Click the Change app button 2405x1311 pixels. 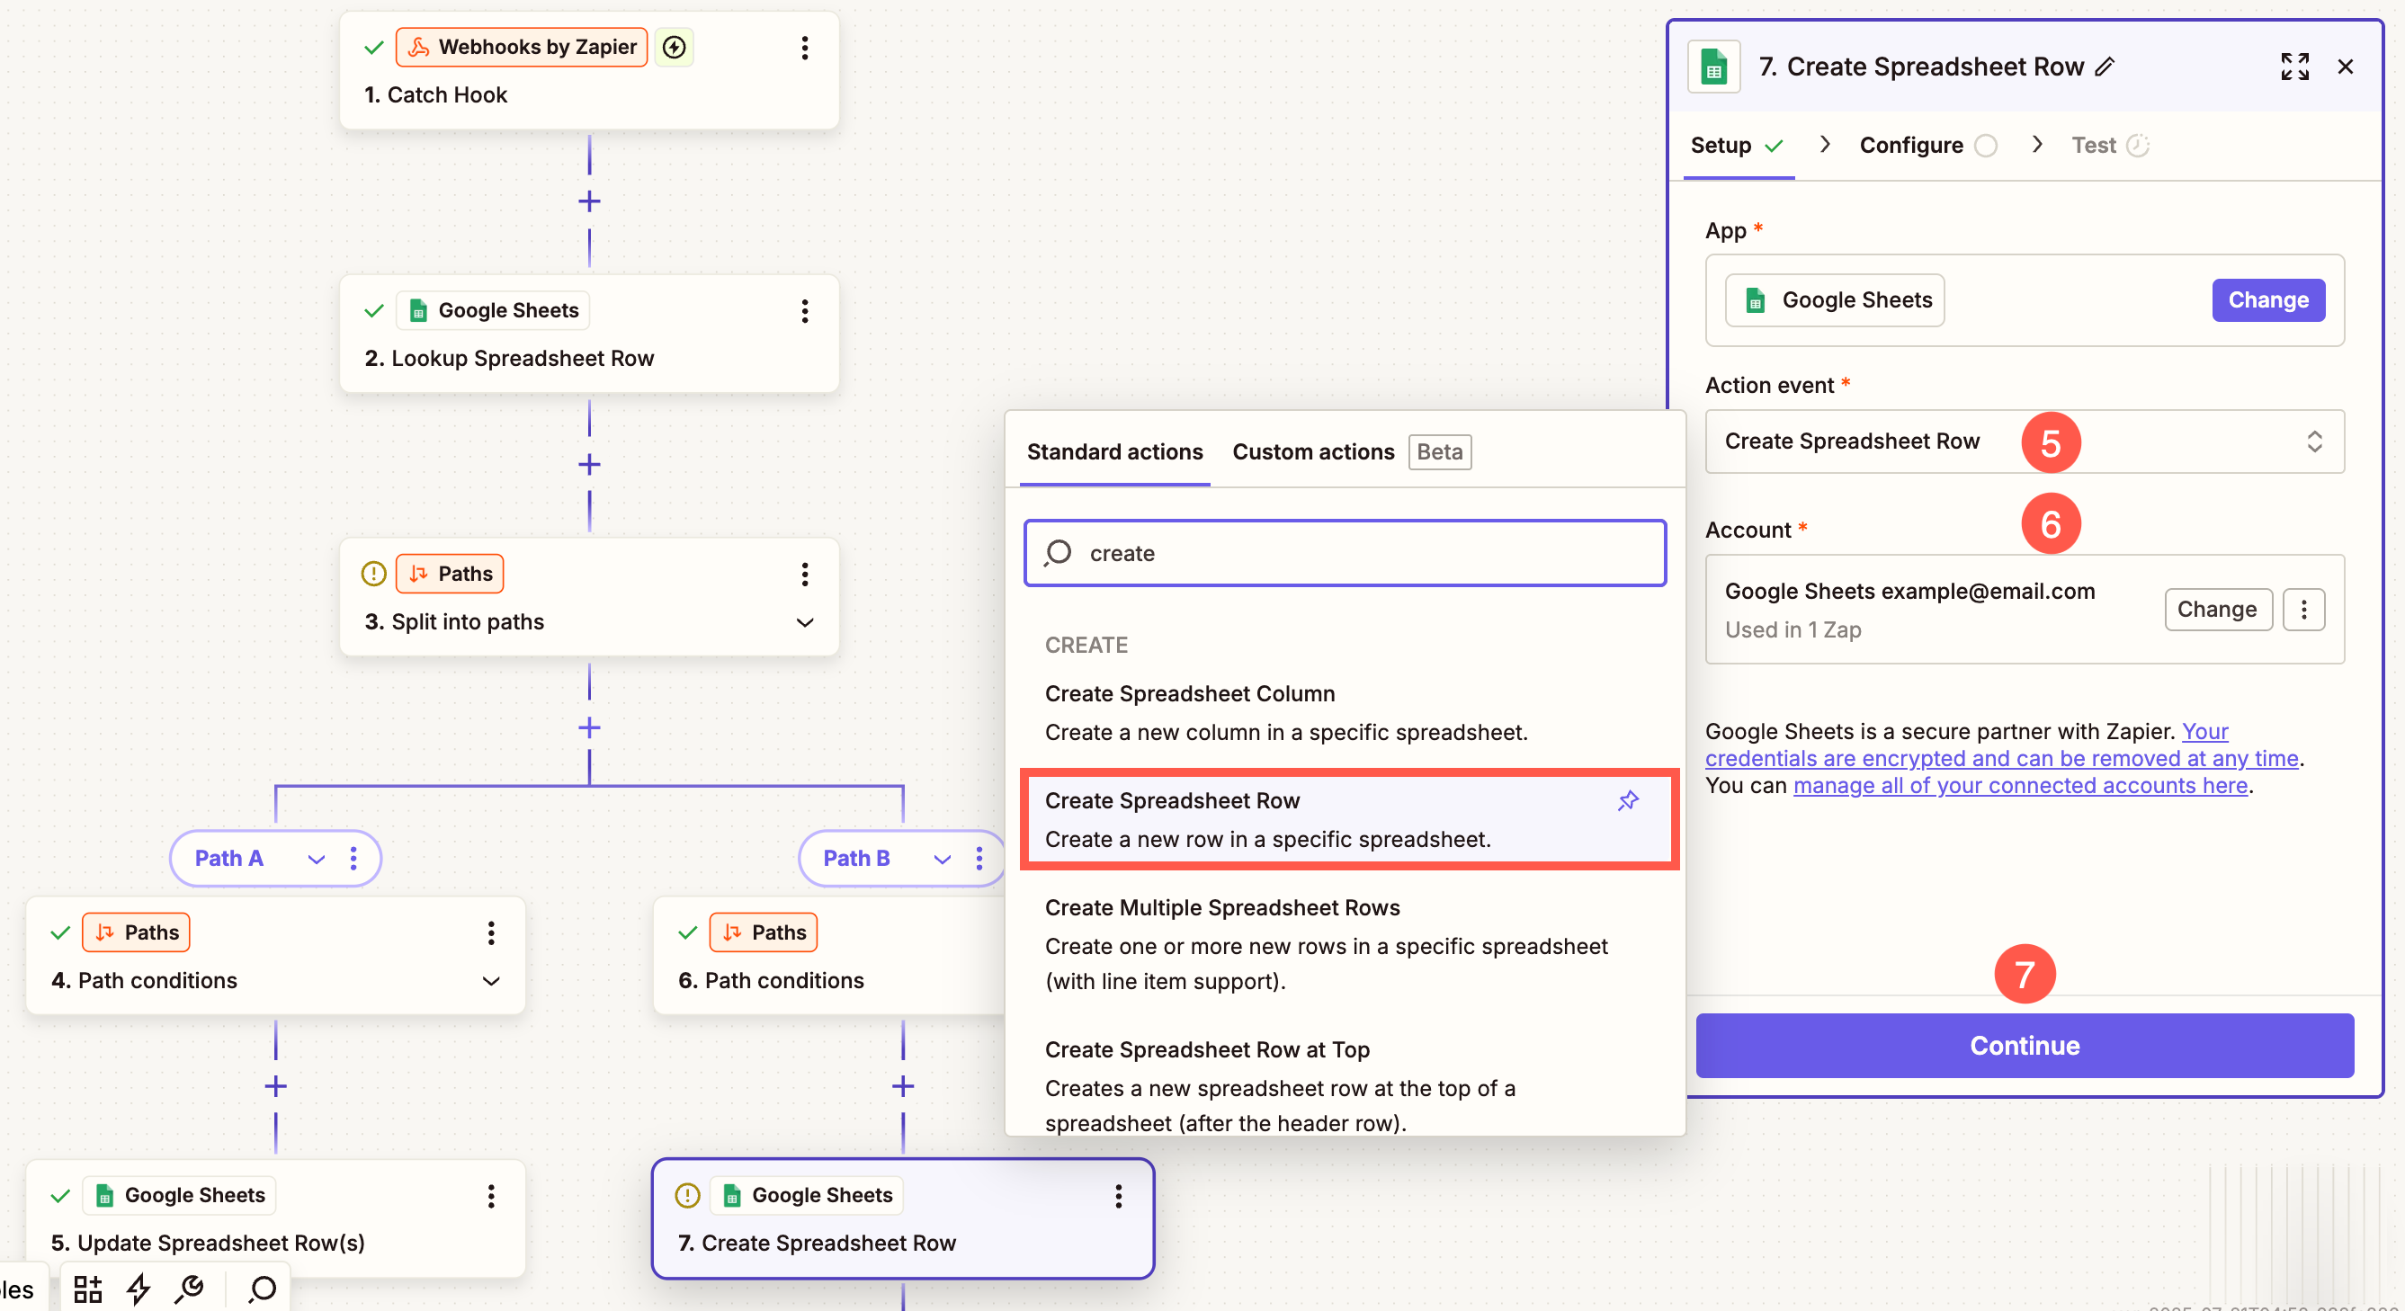(2267, 299)
